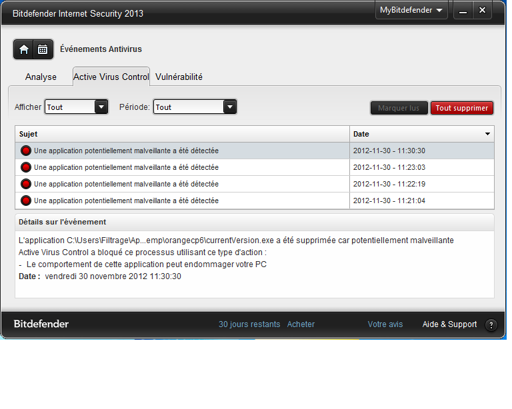Click the 30 jours restants link
Viewport: 512px width, 409px height.
coord(249,324)
